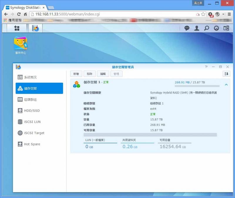Viewport: 235px width, 198px height.
Task: Click the 'ext4' file system value
Action: (153, 109)
